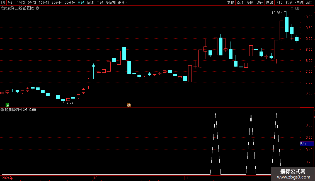Select the 15分钟 period tab

click(x=44, y=3)
